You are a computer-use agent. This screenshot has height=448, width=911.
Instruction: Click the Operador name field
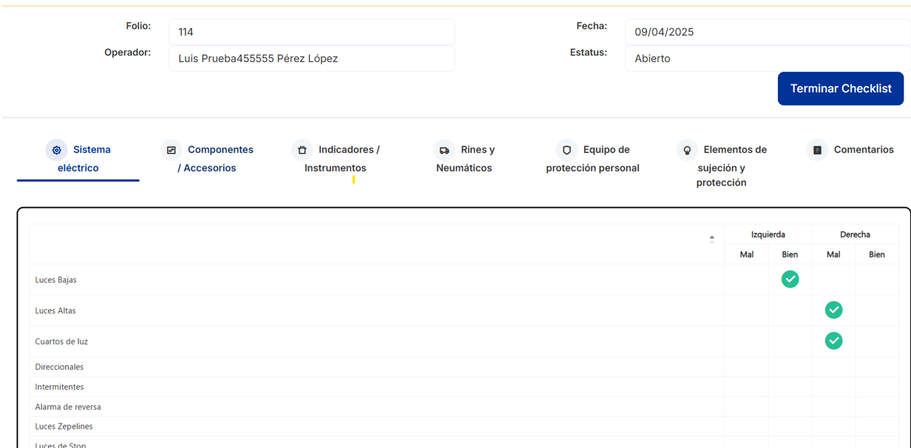[311, 58]
